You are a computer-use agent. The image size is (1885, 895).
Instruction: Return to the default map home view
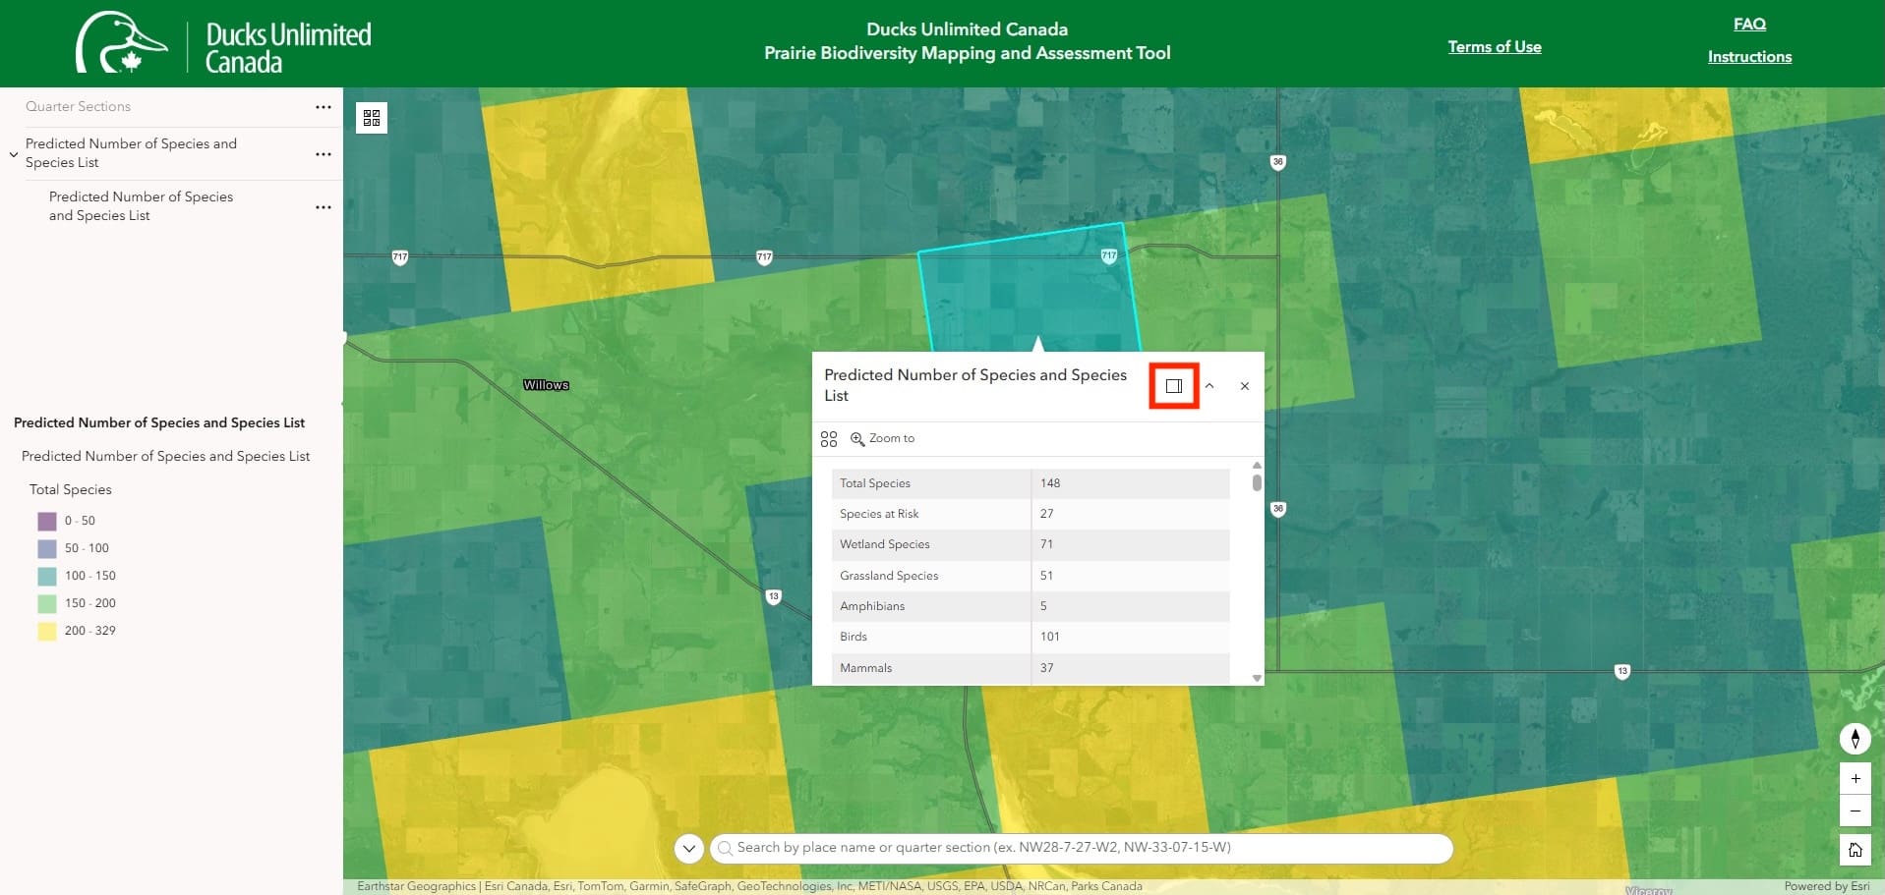(1856, 850)
